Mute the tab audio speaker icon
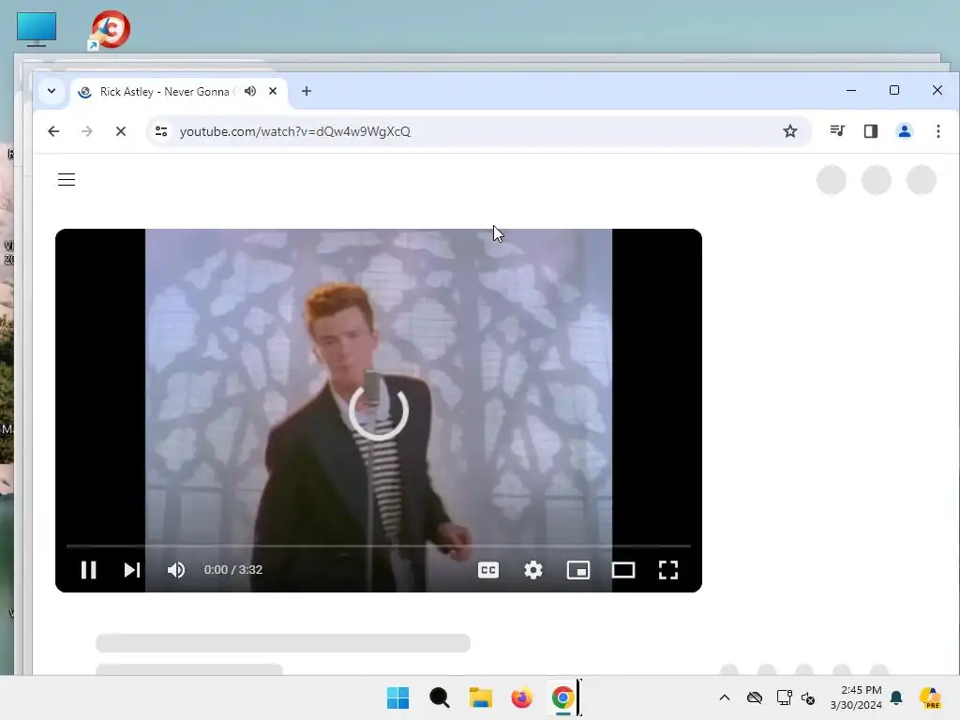960x720 pixels. pyautogui.click(x=249, y=91)
